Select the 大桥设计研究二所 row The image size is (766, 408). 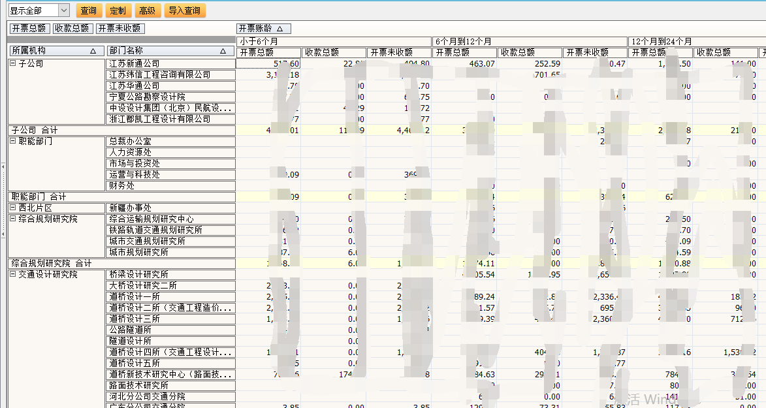tap(170, 285)
